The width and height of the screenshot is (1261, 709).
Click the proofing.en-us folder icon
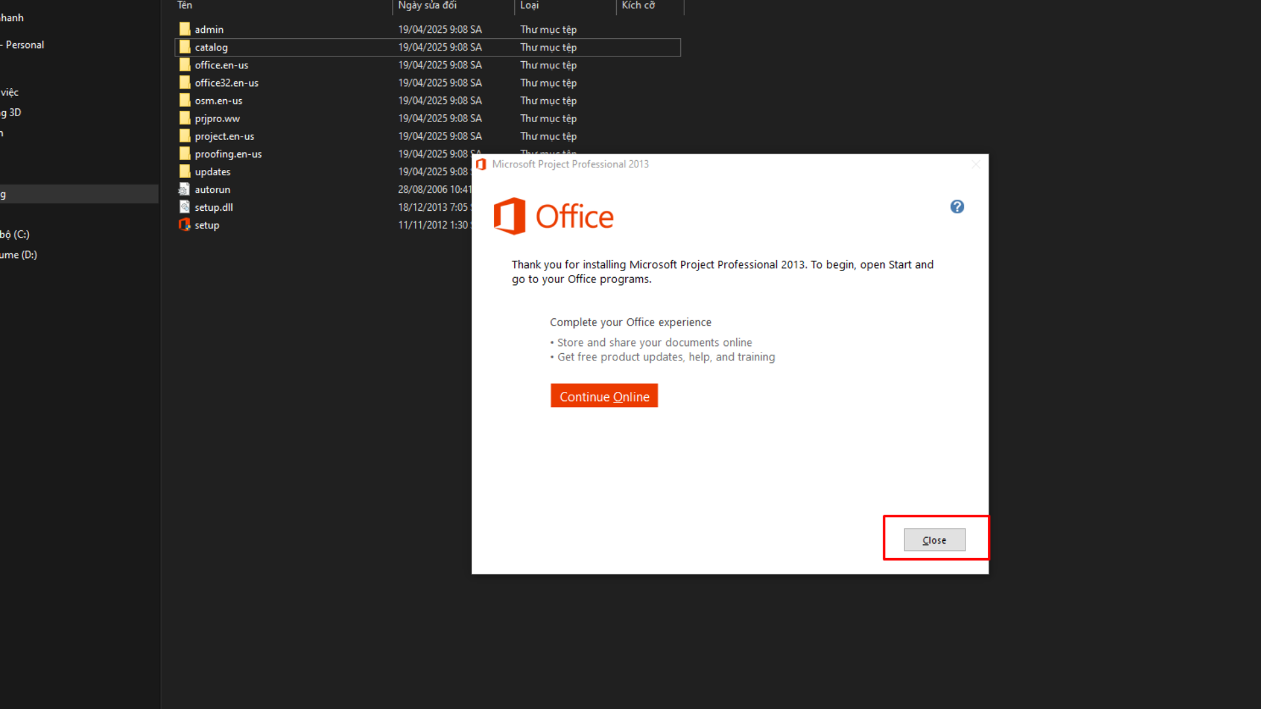point(185,154)
